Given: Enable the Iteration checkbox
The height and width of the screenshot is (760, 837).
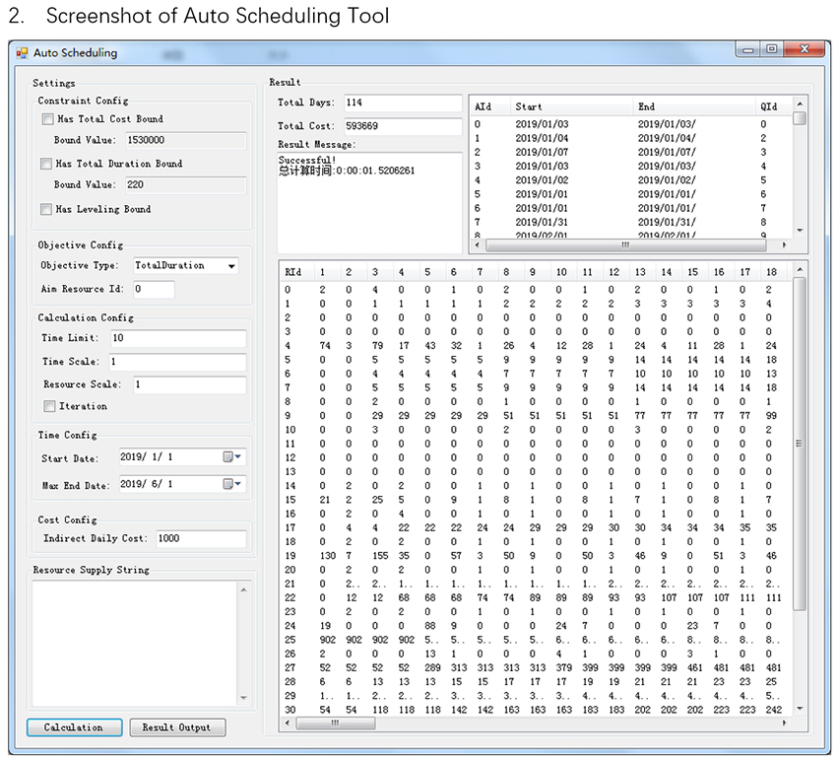Looking at the screenshot, I should click(49, 407).
